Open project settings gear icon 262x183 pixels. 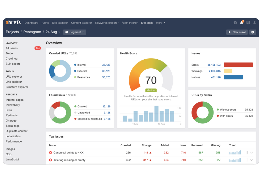(253, 32)
